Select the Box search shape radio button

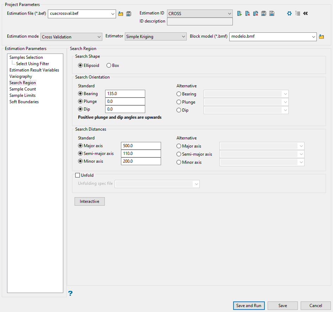point(109,65)
